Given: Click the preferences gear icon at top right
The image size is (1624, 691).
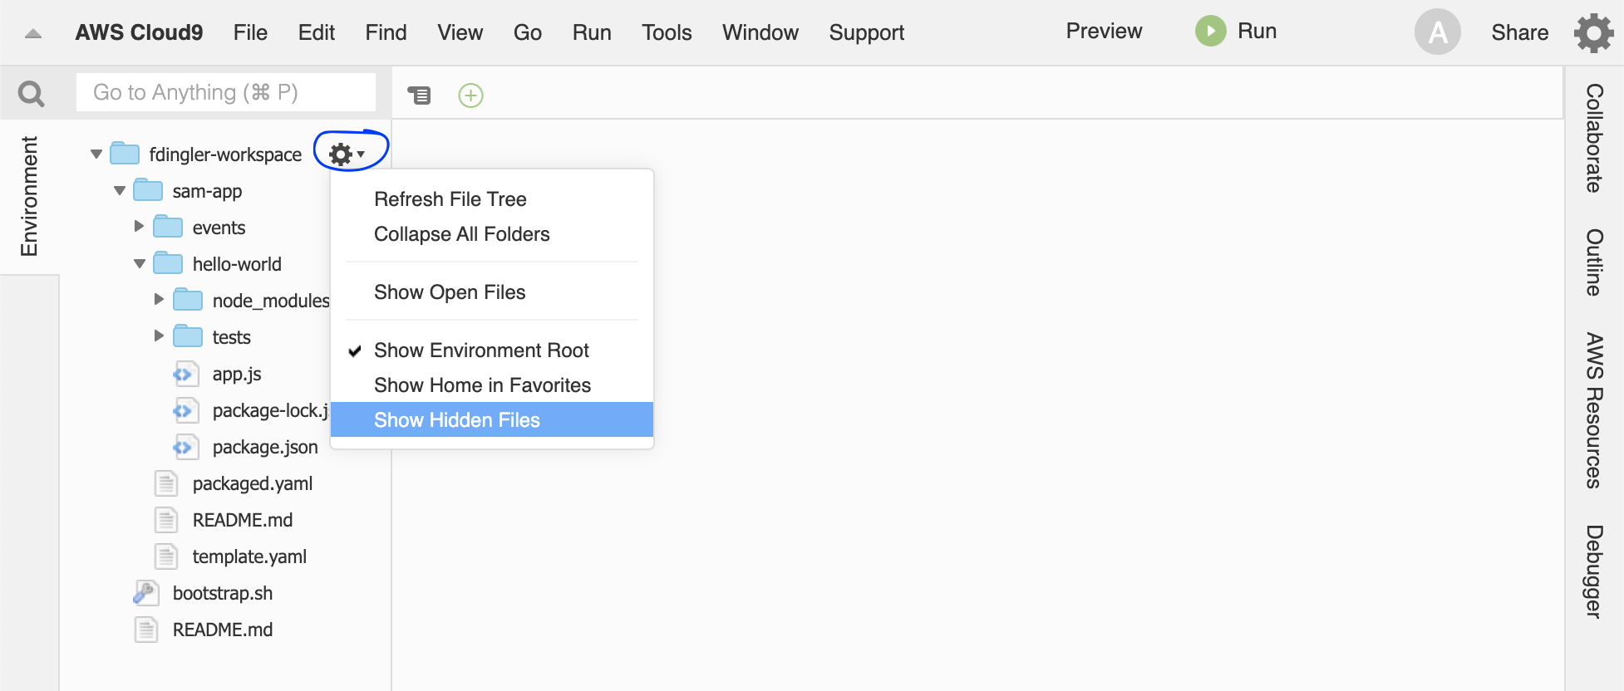Looking at the screenshot, I should click(1593, 32).
